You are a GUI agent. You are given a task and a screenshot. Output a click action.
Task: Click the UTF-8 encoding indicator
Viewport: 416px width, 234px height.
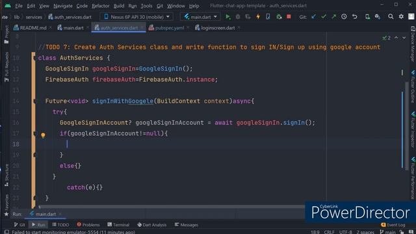click(345, 232)
